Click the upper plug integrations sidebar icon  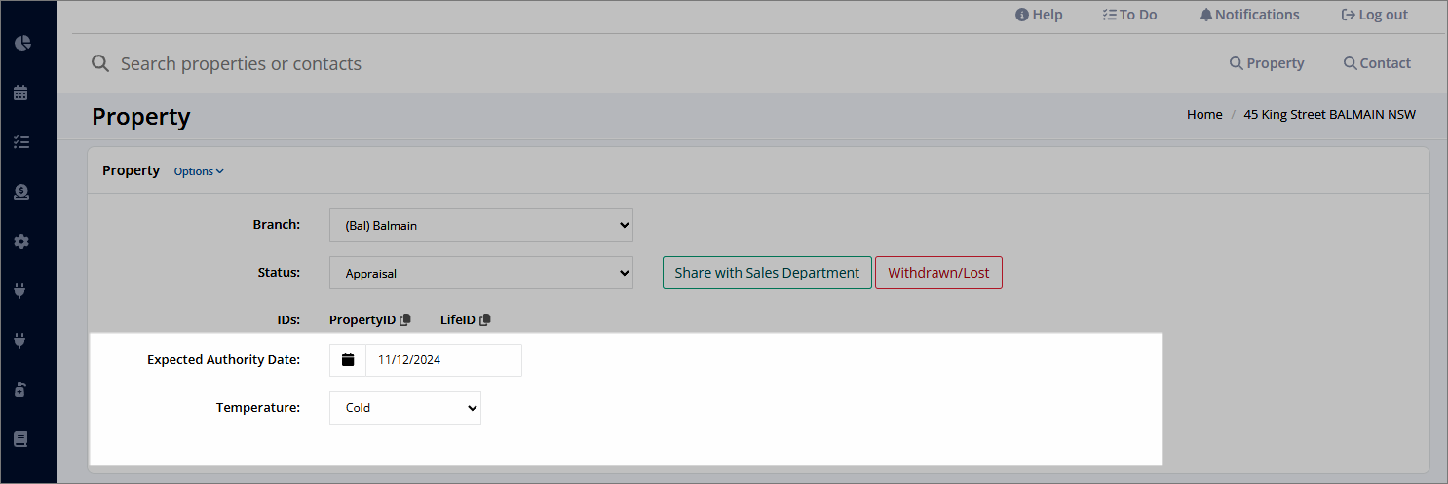point(21,290)
